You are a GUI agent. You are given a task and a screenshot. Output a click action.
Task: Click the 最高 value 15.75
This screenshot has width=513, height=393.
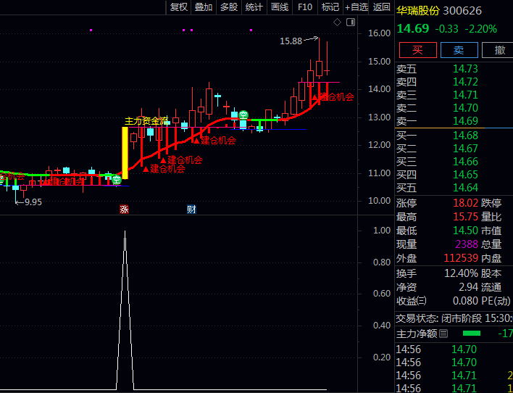(465, 217)
